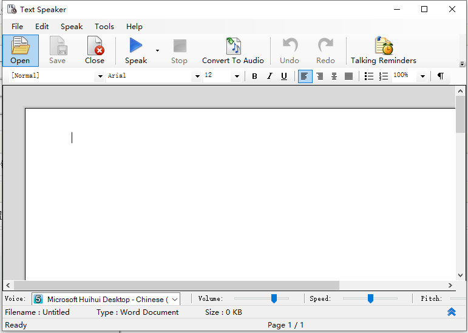This screenshot has width=468, height=333.
Task: Click the horizontal scrollbar left arrow
Action: point(8,285)
